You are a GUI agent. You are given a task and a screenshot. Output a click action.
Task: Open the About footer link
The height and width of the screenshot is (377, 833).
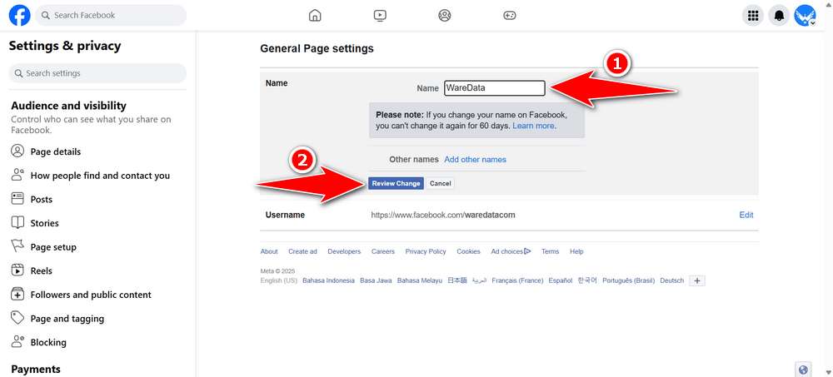click(x=269, y=251)
